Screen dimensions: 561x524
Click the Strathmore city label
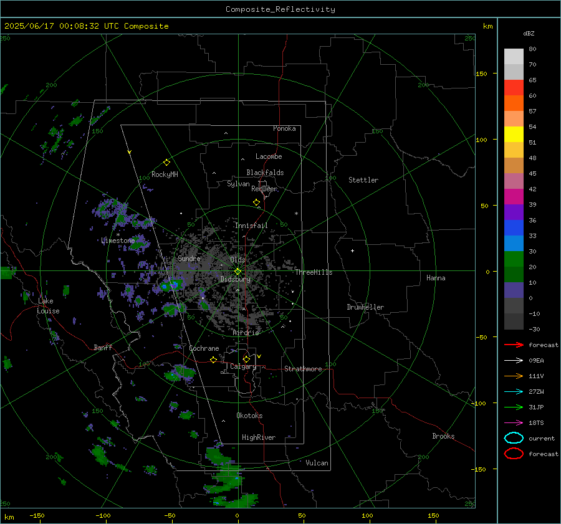click(303, 369)
